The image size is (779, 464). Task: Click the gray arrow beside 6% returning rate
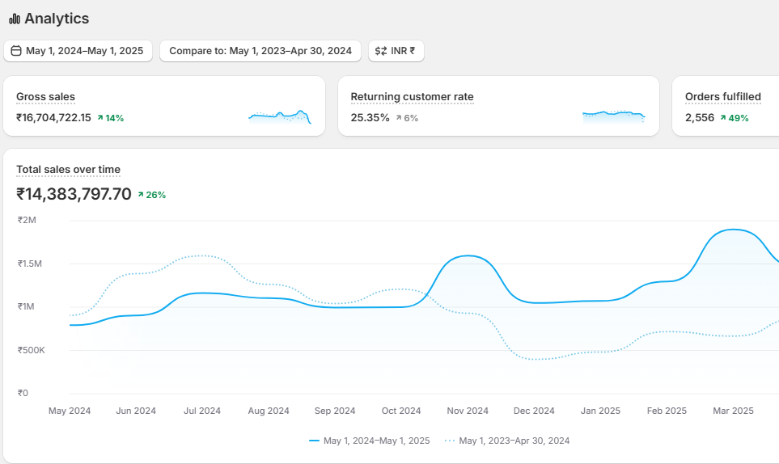click(x=399, y=118)
